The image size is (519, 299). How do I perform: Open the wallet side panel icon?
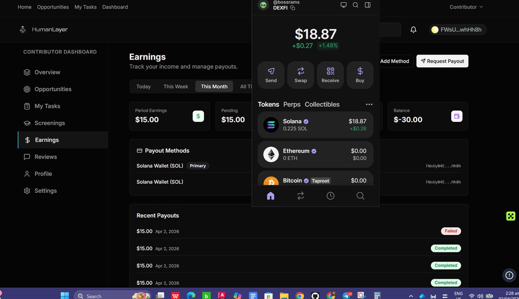pos(368,5)
